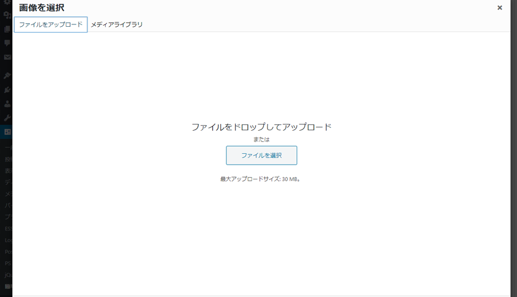Click the ファイルを選択 button
This screenshot has width=517, height=297.
pos(261,155)
